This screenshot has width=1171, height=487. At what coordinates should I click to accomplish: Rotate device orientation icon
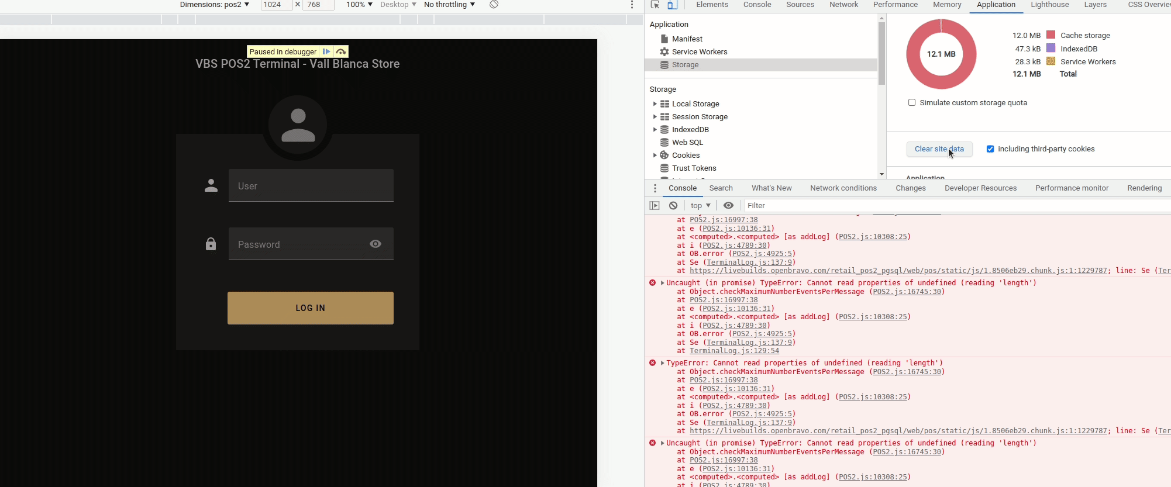click(494, 5)
